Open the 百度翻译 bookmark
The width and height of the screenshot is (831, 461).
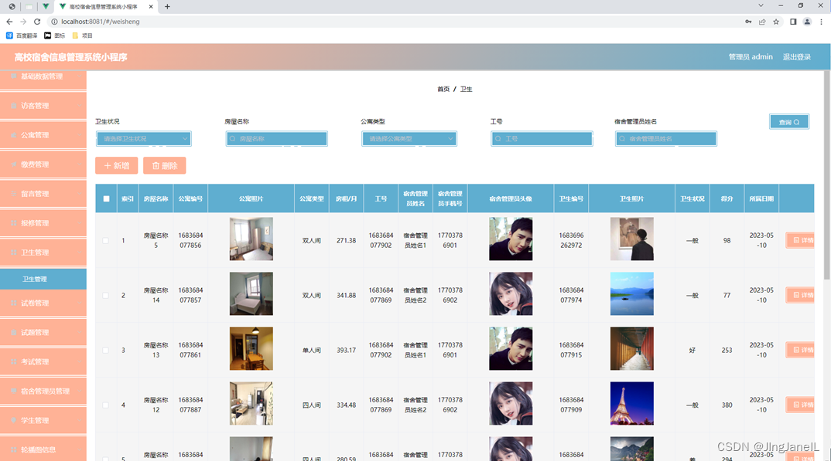(22, 36)
